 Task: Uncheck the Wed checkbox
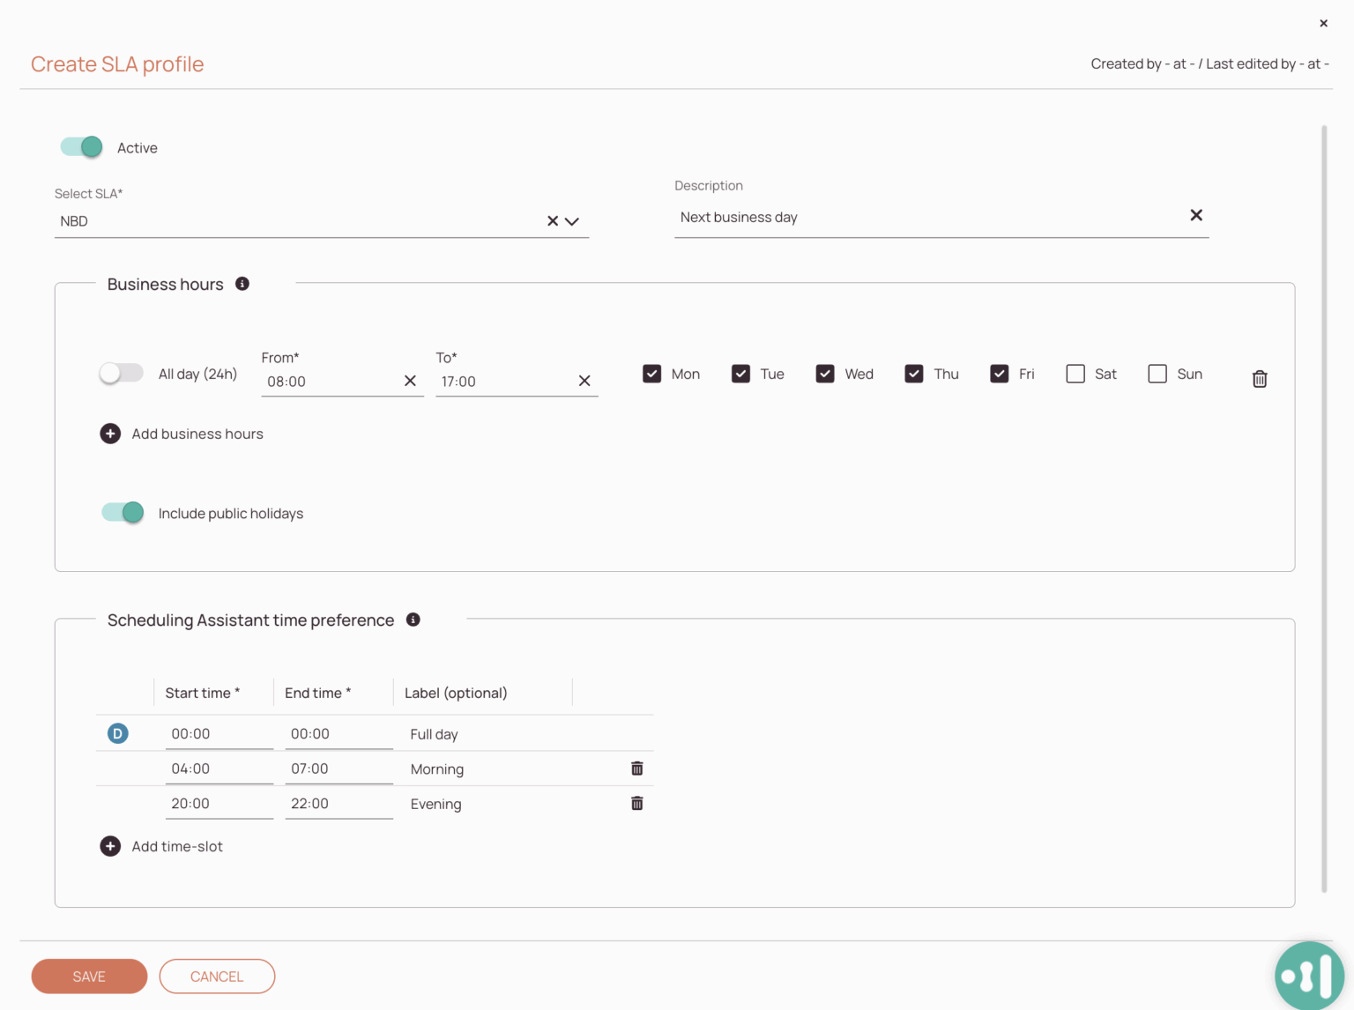pyautogui.click(x=825, y=374)
